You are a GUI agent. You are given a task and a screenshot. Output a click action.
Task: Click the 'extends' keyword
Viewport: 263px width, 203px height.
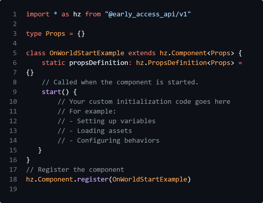pos(142,53)
